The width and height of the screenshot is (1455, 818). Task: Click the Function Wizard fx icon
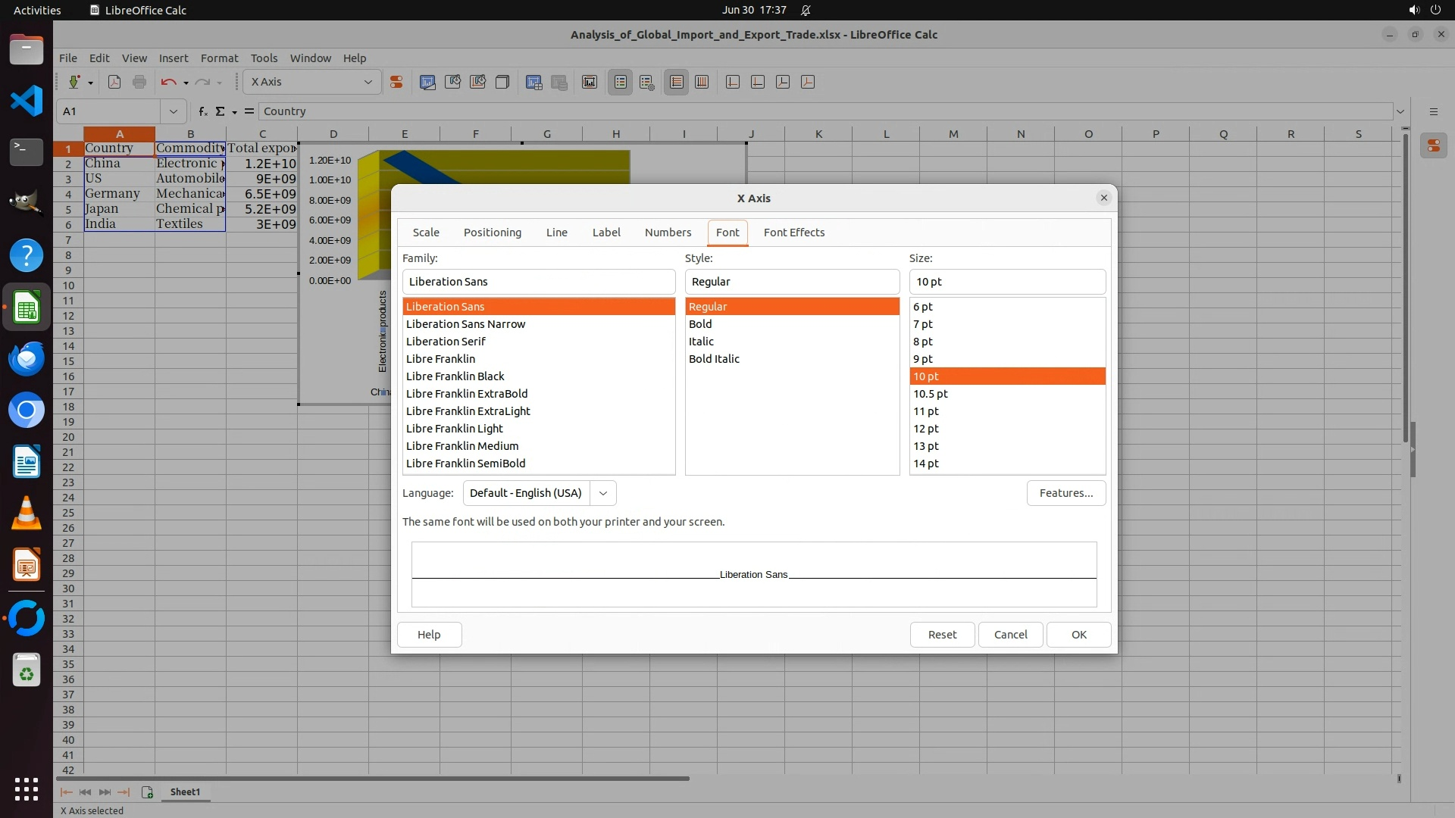point(202,111)
